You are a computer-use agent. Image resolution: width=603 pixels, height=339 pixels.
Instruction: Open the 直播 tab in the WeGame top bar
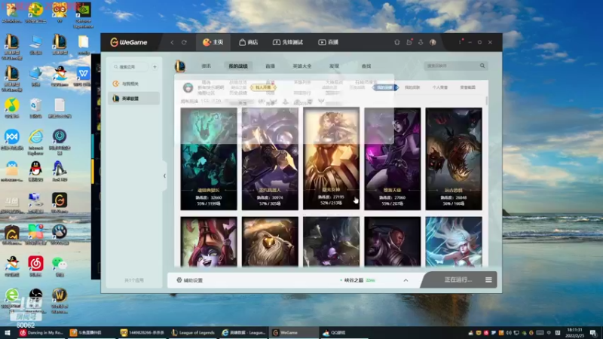pyautogui.click(x=328, y=42)
